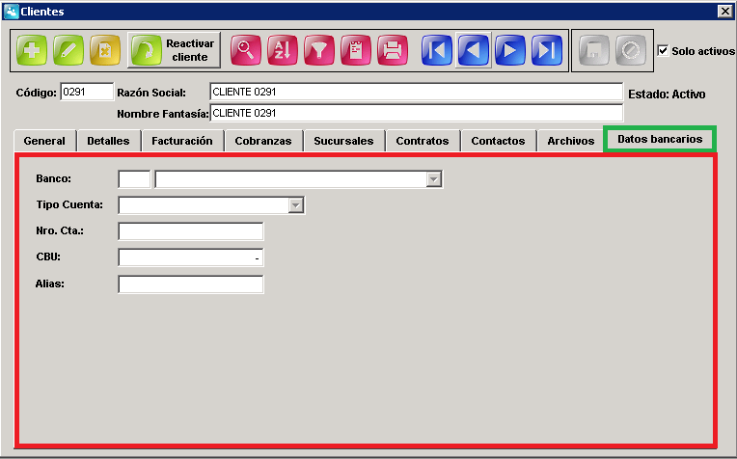Expand the Banco dropdown arrow
This screenshot has height=459, width=737.
click(x=433, y=179)
